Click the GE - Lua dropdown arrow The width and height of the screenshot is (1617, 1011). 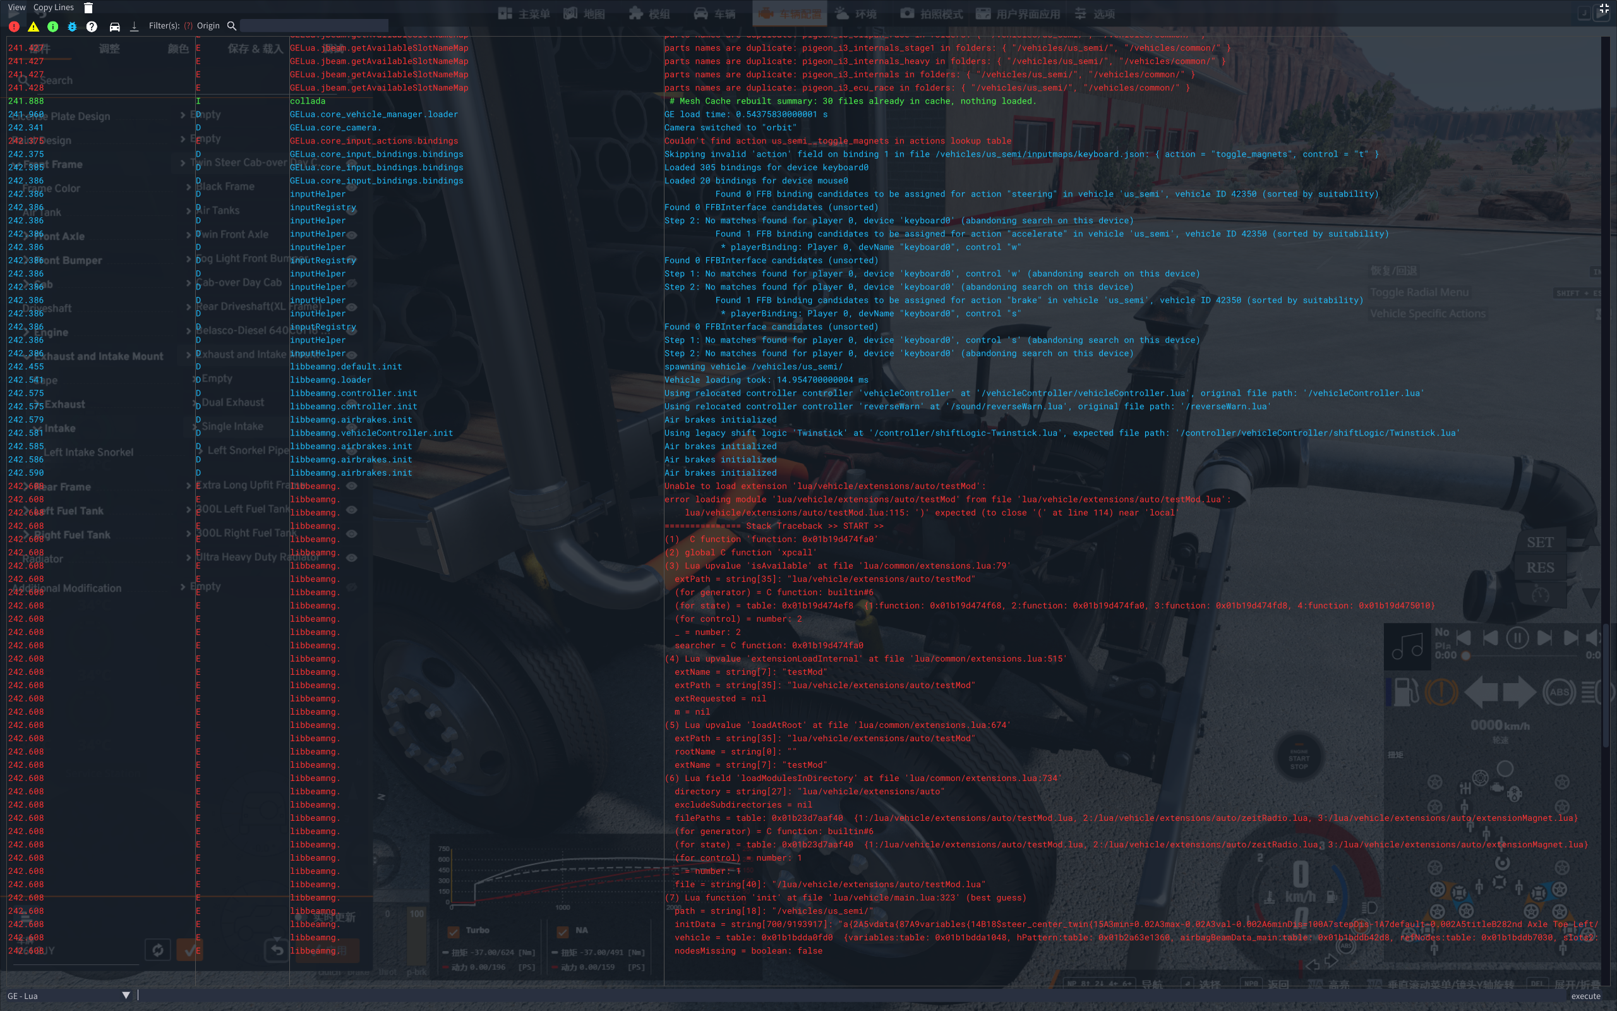tap(126, 996)
